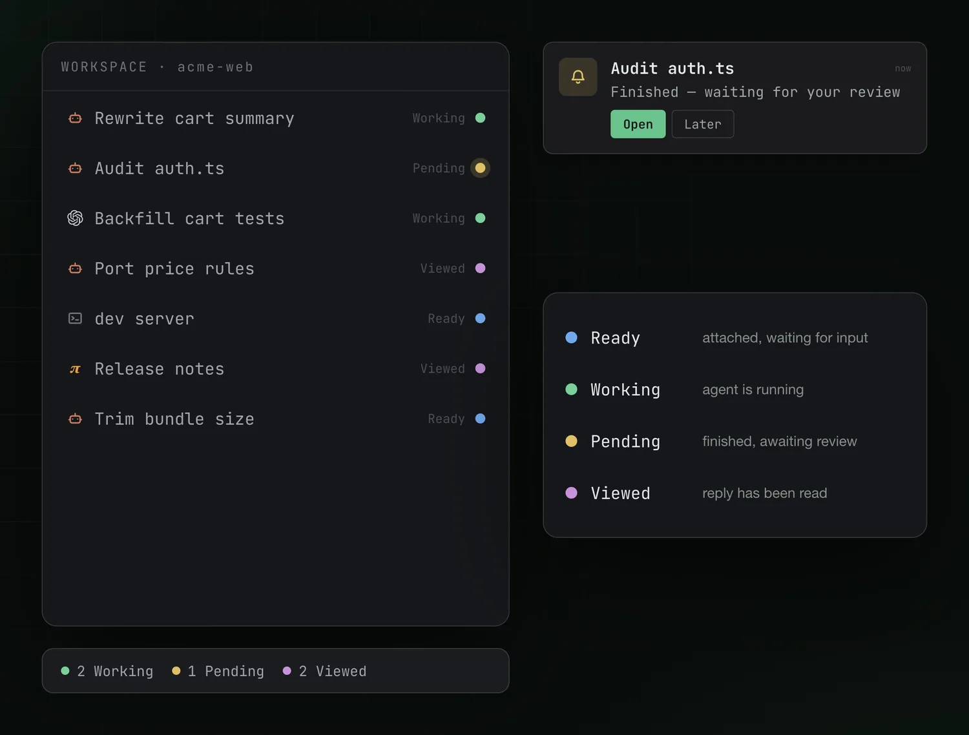Click the OpenAI logo beside Backfill cart tests
The height and width of the screenshot is (735, 969).
point(75,218)
